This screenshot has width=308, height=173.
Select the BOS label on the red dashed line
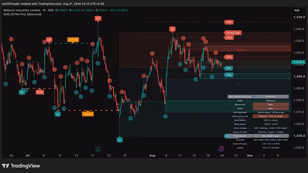pos(40,92)
